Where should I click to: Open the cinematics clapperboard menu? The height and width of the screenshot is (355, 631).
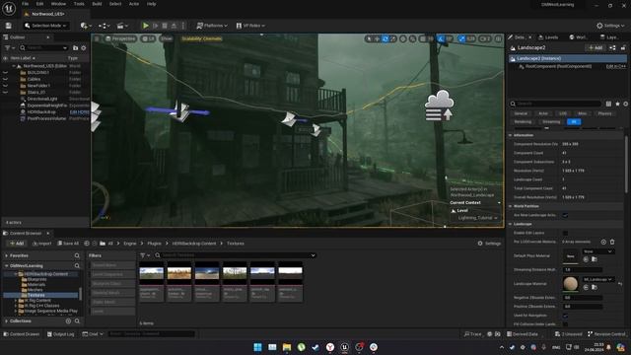(x=122, y=26)
